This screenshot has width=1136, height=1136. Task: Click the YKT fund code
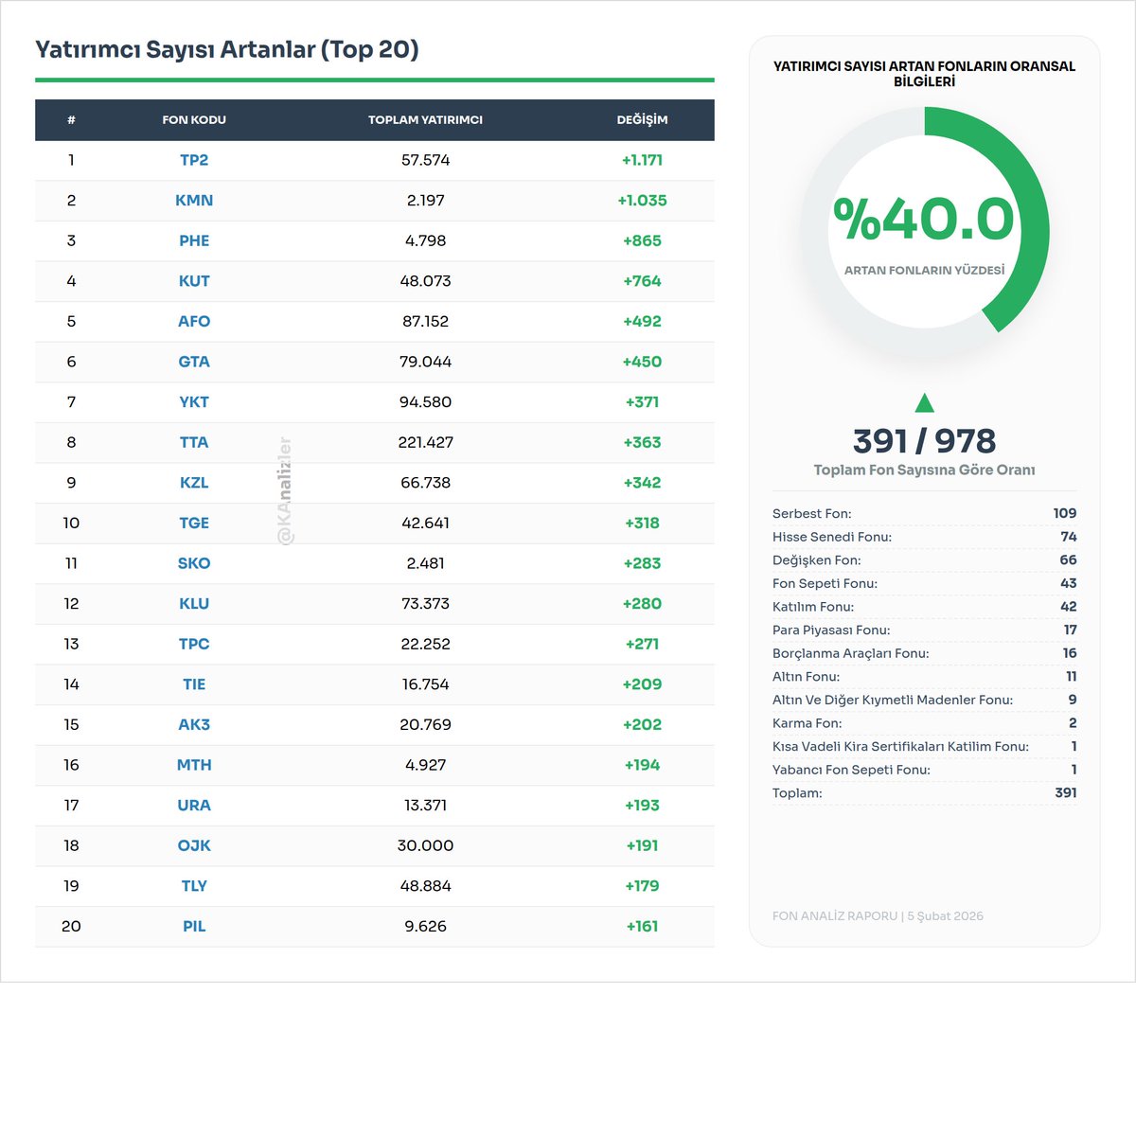[194, 402]
